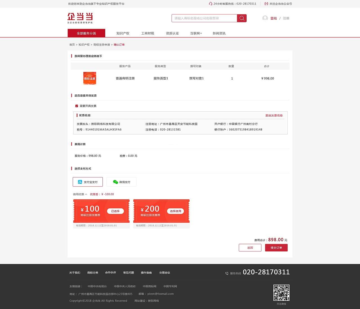The image size is (360, 309).
Task: Click footer hotline 020-28170311
Action: (x=266, y=272)
